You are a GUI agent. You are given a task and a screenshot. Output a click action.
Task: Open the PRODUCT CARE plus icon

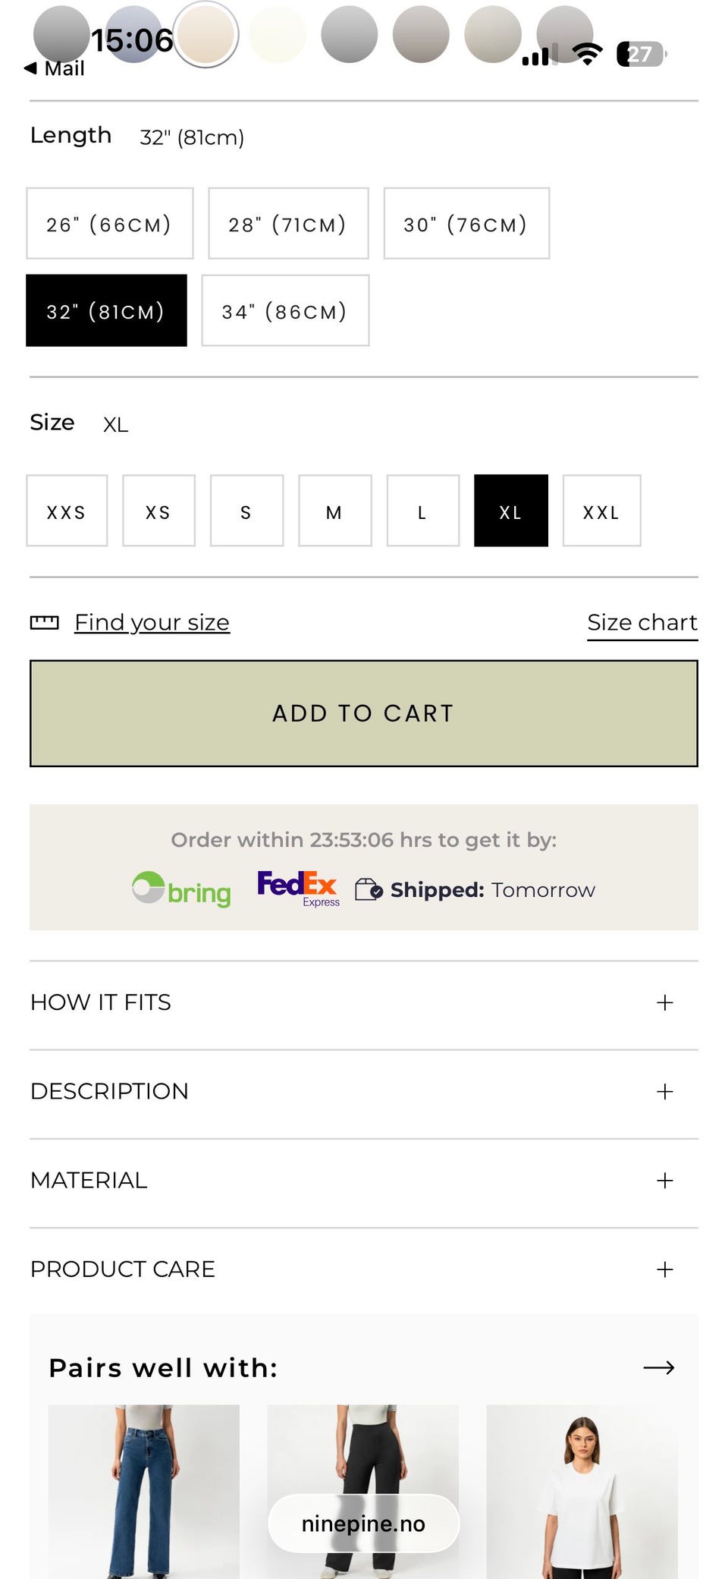[x=664, y=1269]
